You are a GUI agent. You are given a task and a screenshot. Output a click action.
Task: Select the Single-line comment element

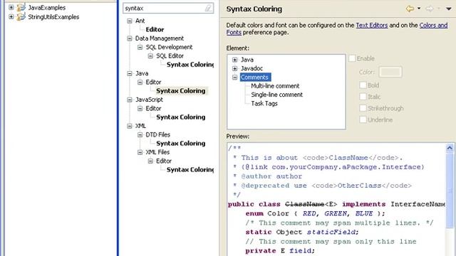[276, 95]
